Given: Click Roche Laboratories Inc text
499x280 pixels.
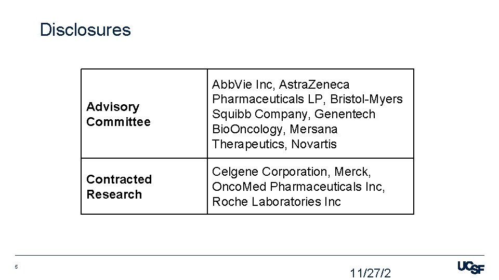Looking at the screenshot, I should 276,202.
